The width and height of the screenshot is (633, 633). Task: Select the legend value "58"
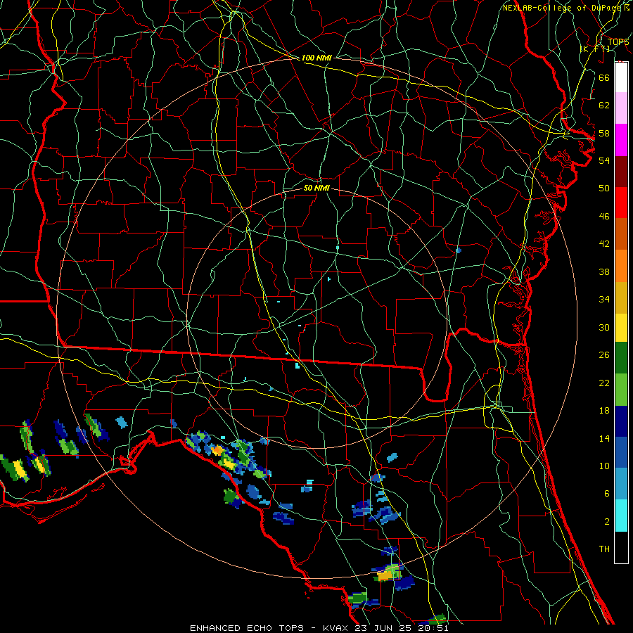pyautogui.click(x=604, y=133)
